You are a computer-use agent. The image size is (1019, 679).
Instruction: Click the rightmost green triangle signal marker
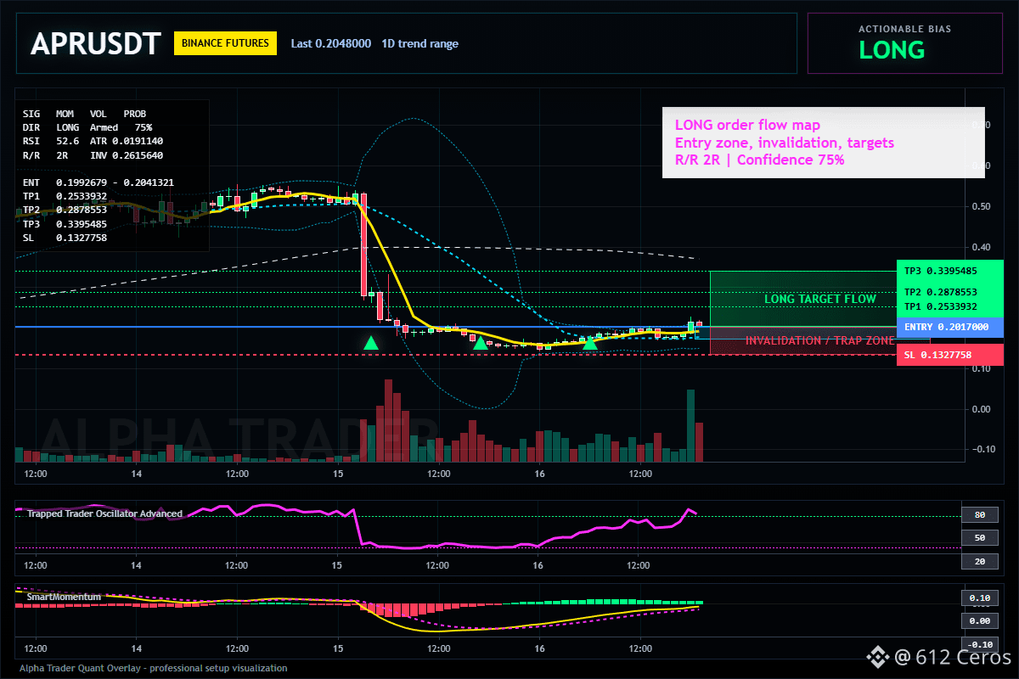point(590,343)
